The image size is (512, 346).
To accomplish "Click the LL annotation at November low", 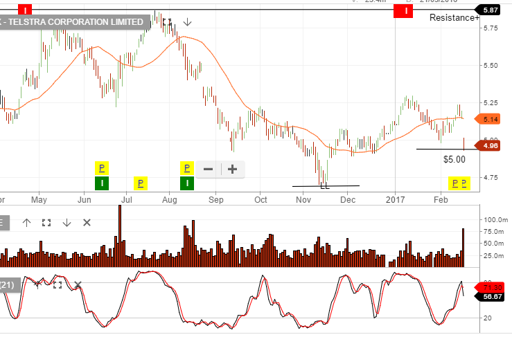I will click(x=325, y=186).
